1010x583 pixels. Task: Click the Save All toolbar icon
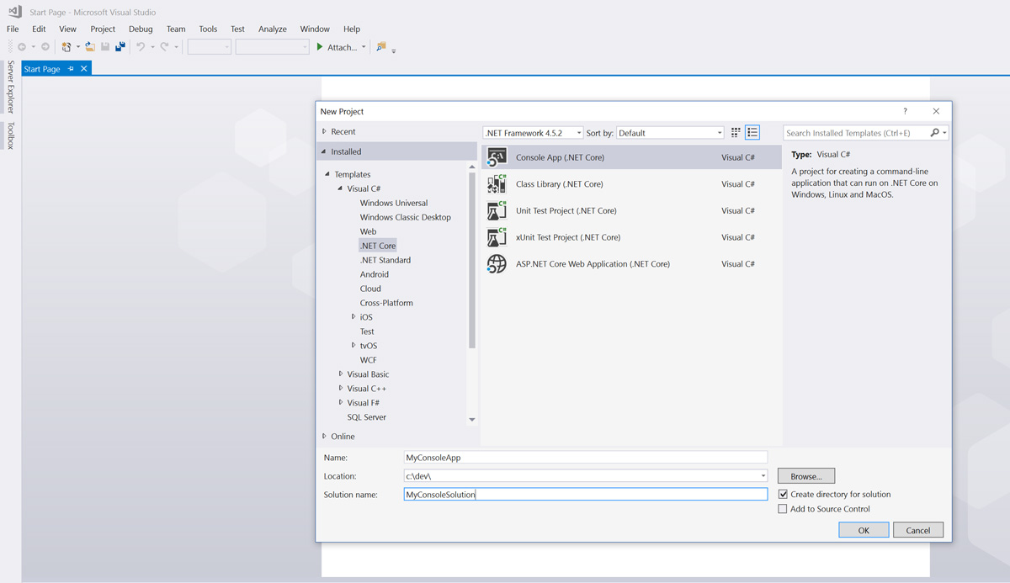[x=120, y=46]
